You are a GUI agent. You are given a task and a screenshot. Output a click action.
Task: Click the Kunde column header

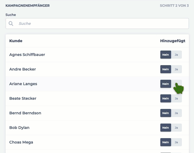tap(16, 41)
